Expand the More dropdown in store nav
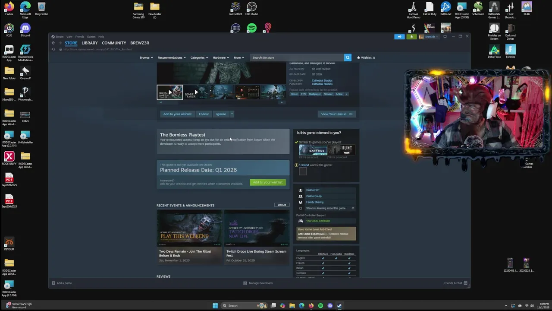 (239, 57)
